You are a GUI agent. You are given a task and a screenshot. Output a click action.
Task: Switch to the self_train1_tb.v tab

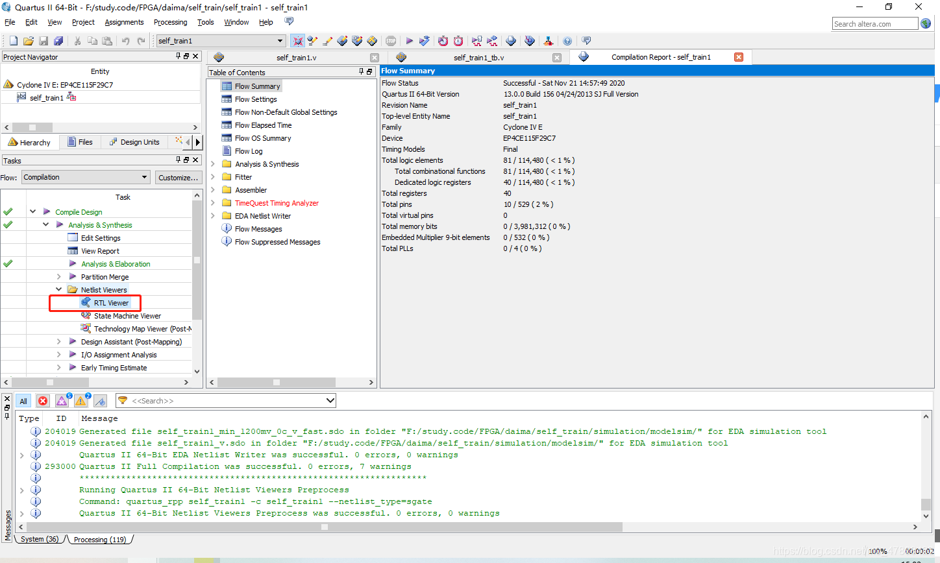[x=478, y=58]
